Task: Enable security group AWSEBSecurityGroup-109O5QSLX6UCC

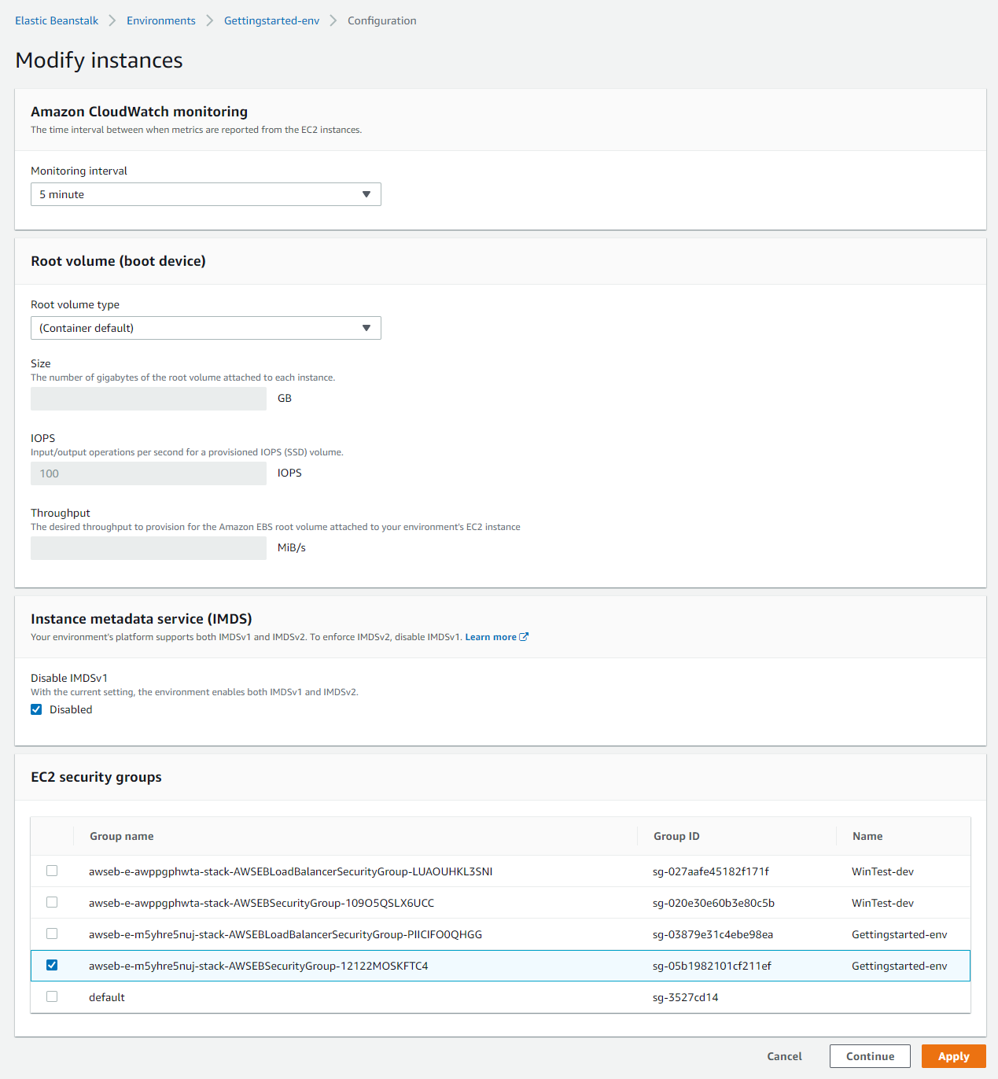Action: pos(52,902)
